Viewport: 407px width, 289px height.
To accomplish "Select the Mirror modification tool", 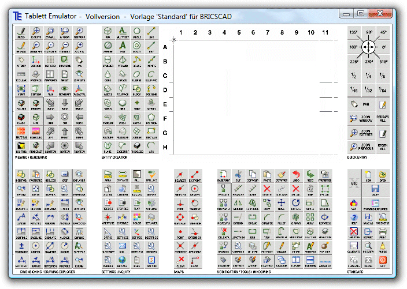I will coord(238,205).
